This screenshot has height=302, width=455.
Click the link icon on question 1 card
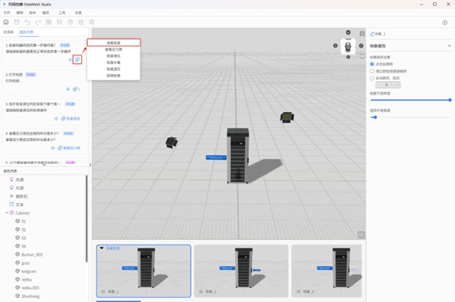coord(77,60)
